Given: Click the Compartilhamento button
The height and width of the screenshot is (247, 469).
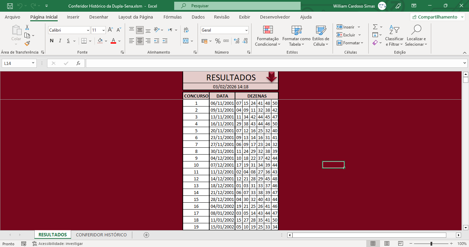Looking at the screenshot, I should click(437, 17).
